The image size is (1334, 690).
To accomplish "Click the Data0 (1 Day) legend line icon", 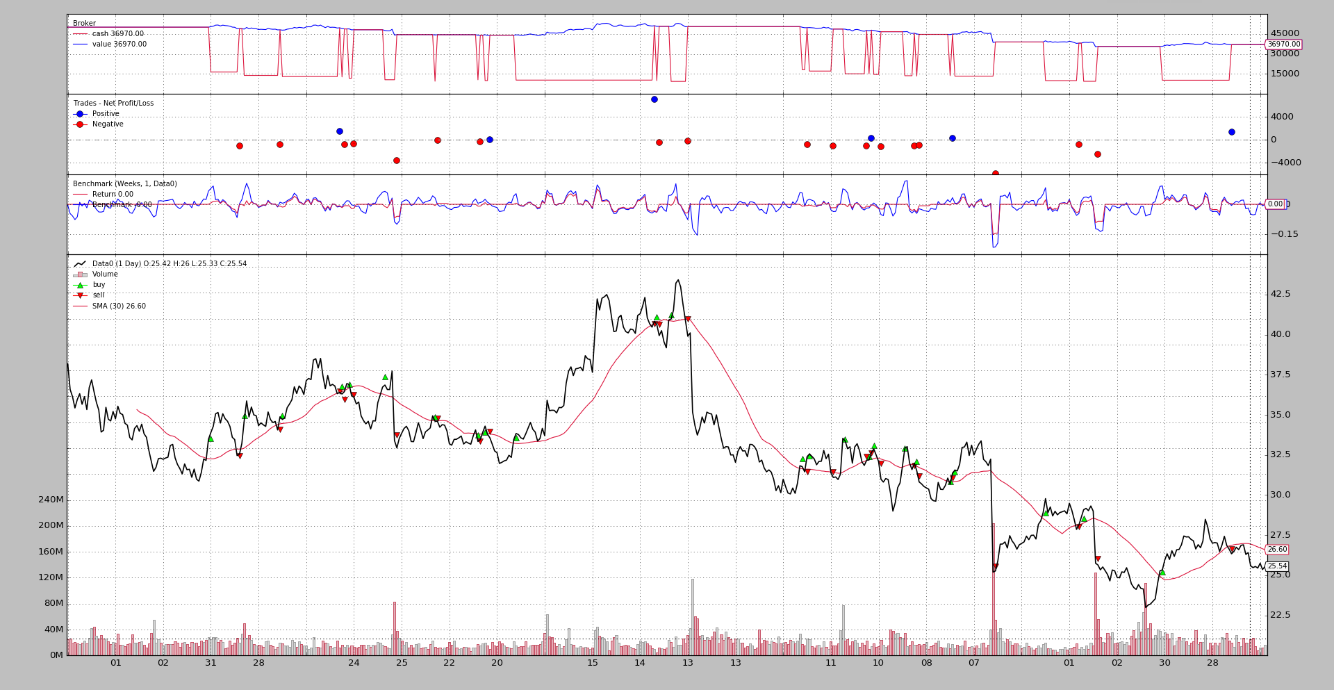I will point(80,264).
